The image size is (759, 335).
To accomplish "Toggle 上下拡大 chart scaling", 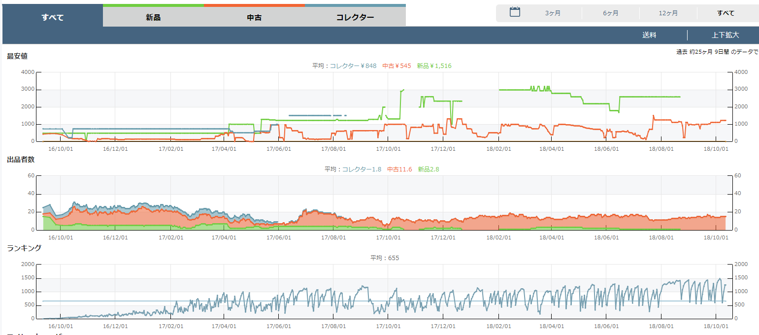I will click(x=725, y=35).
